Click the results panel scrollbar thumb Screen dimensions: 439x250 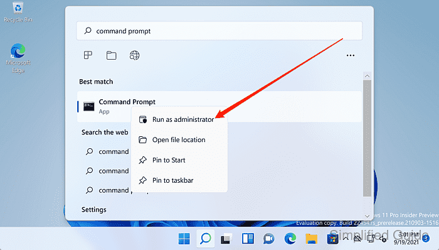pos(367,138)
